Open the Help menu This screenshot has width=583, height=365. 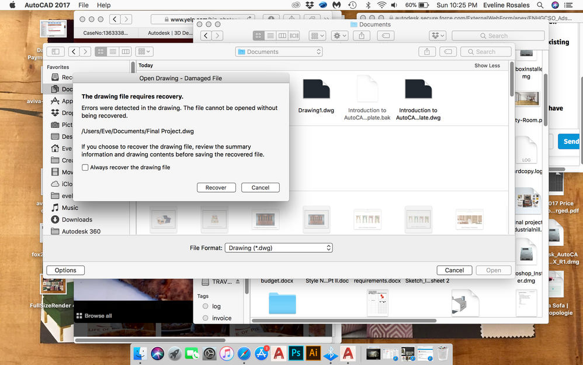(x=104, y=5)
